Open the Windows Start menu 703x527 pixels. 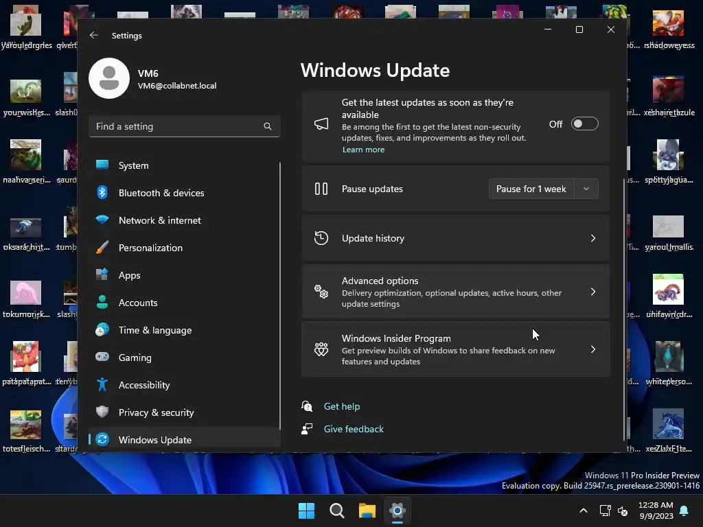[x=307, y=511]
